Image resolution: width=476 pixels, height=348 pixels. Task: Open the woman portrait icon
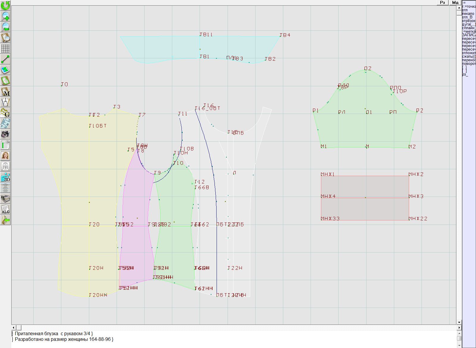(5, 156)
